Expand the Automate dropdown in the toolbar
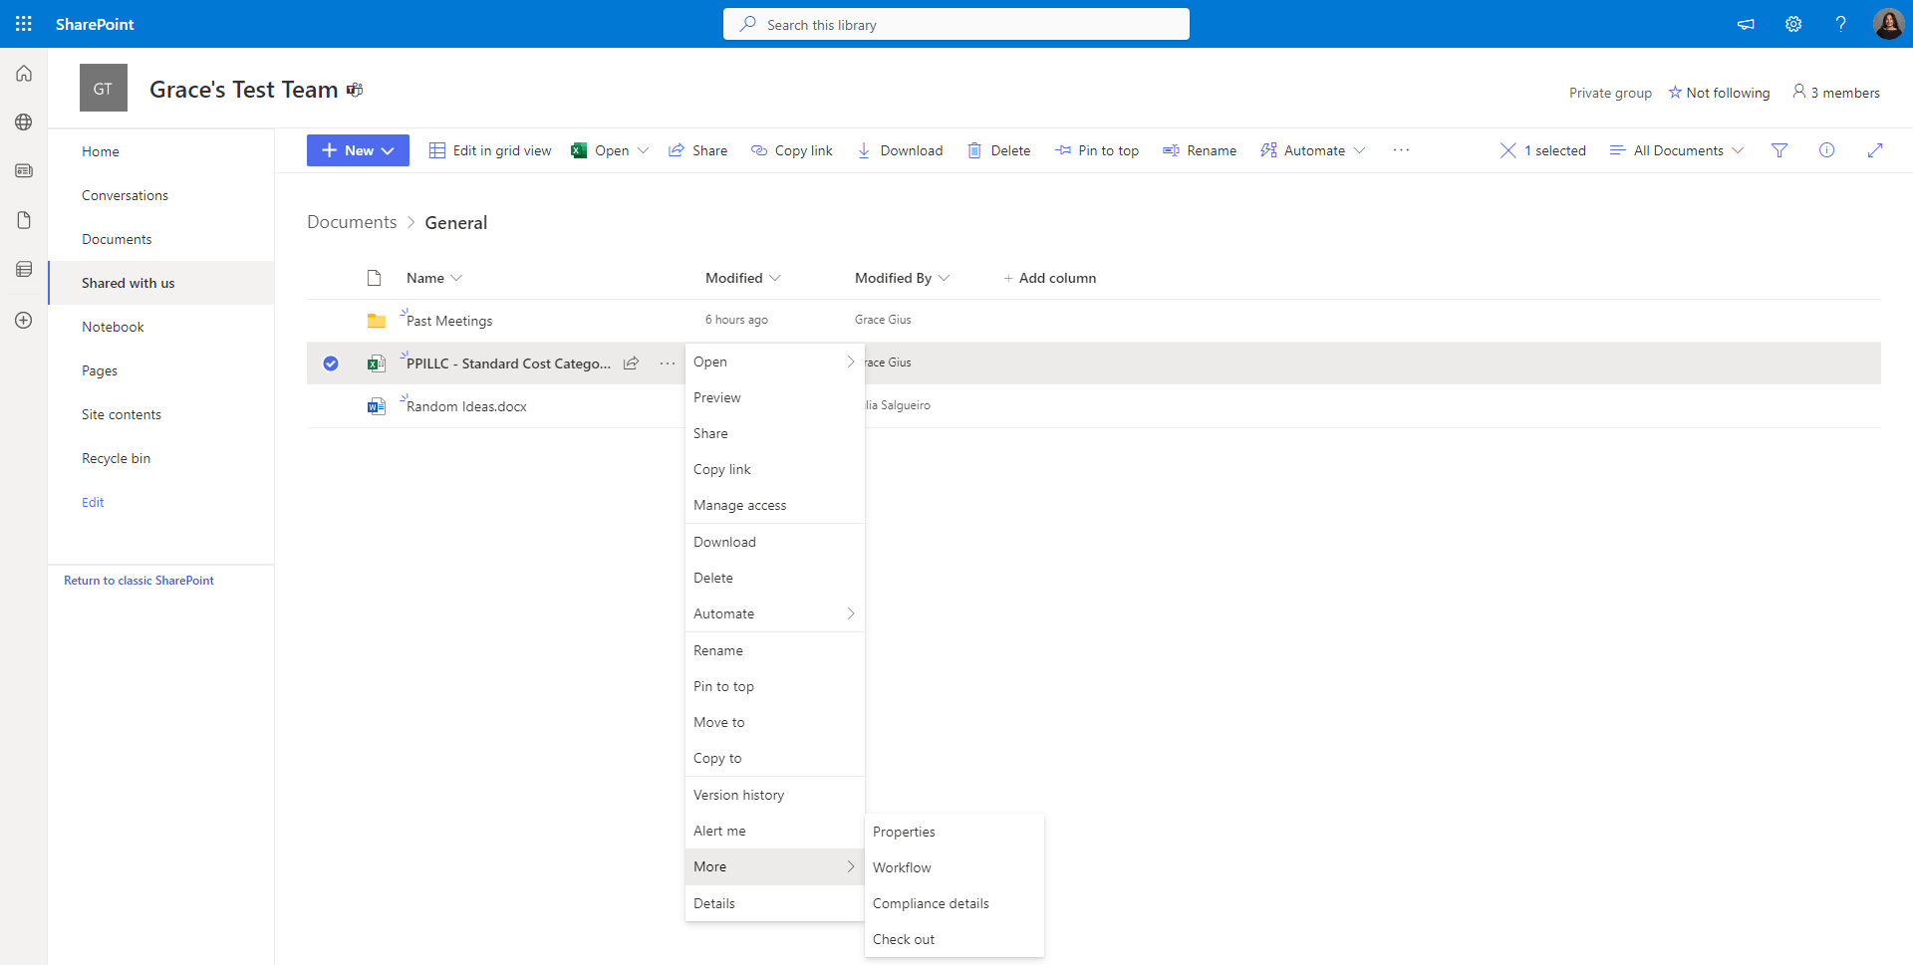The width and height of the screenshot is (1913, 965). (1359, 150)
